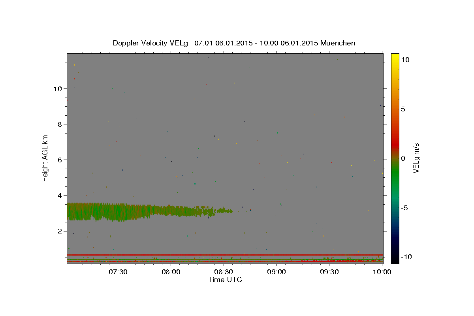This screenshot has width=474, height=316.
Task: Click the colorbar label '5'
Action: pos(403,109)
